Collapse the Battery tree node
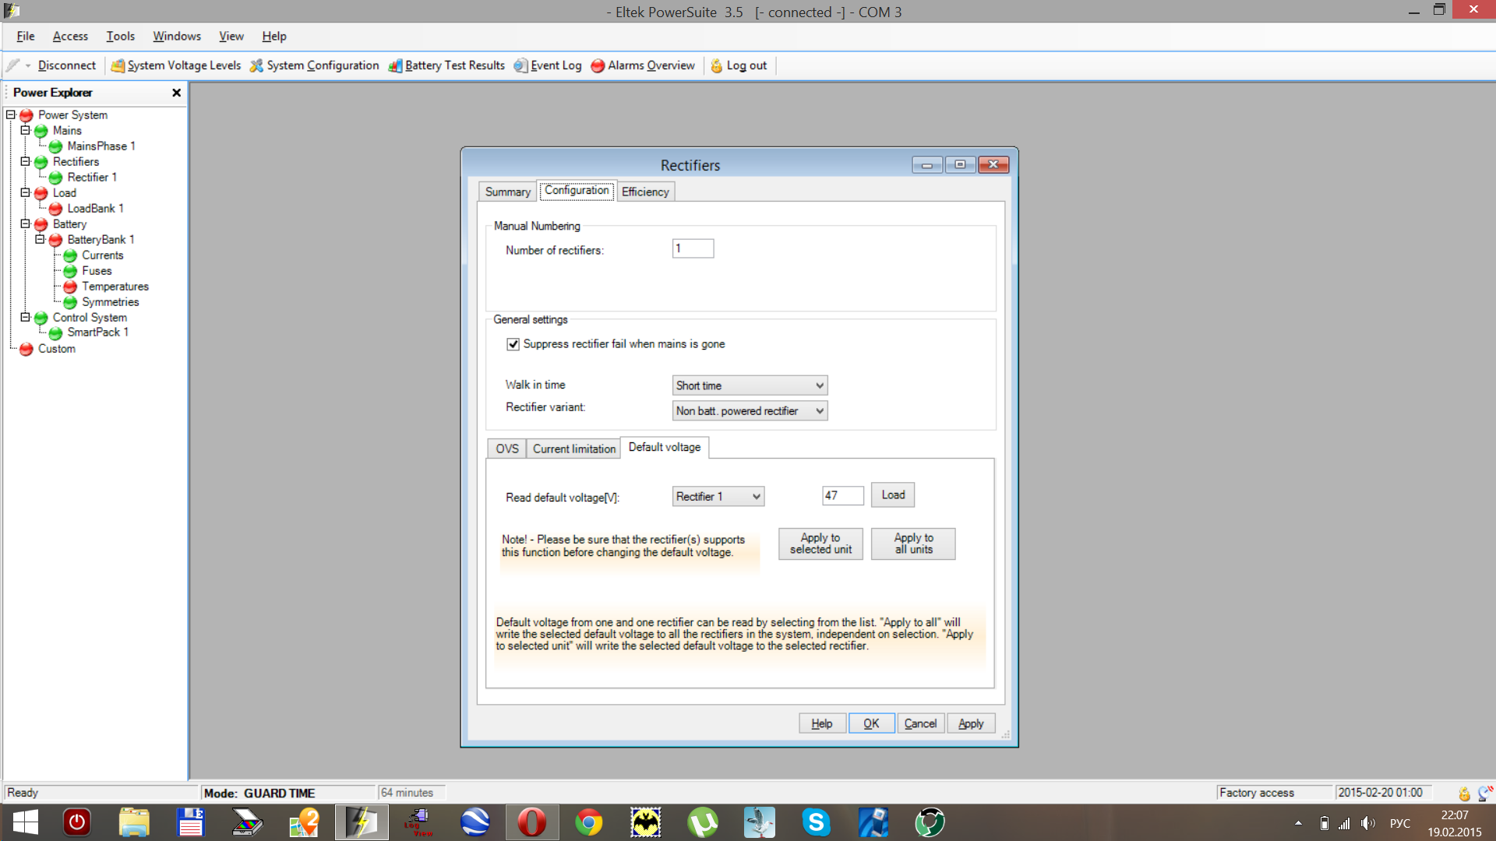 pyautogui.click(x=25, y=223)
